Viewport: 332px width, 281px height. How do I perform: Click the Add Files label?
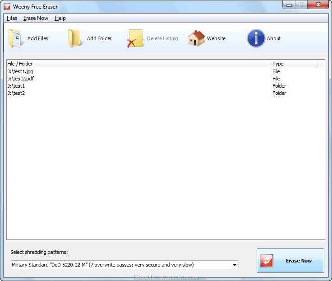[x=38, y=38]
